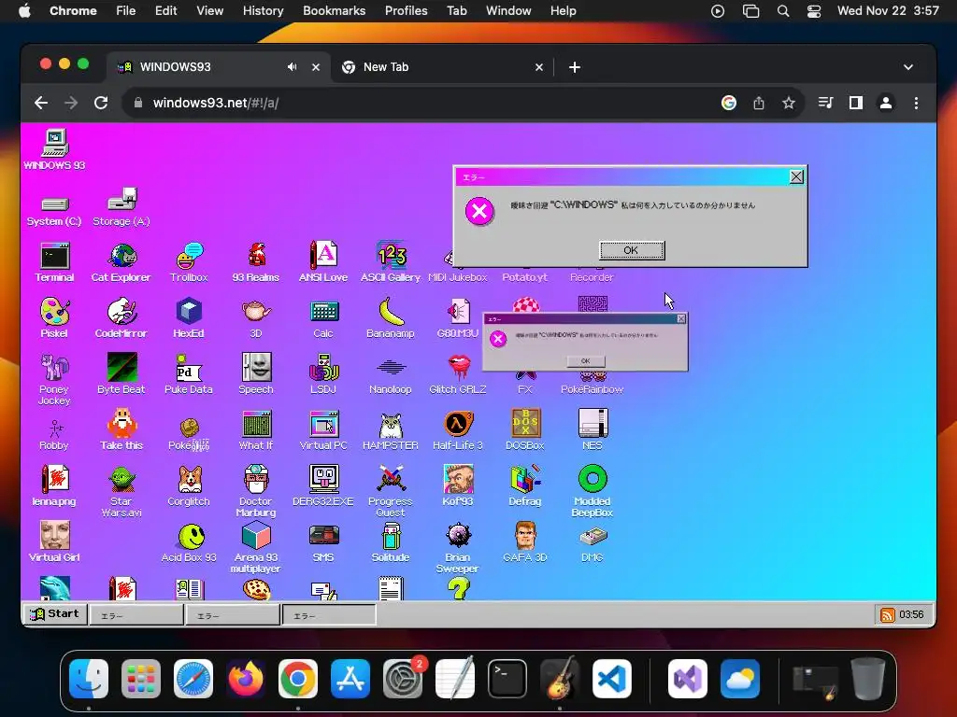Open the Byte Beat icon
This screenshot has height=717, width=957.
coord(121,373)
